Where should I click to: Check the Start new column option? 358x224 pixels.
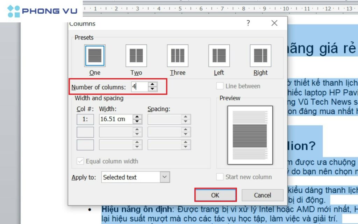click(220, 177)
